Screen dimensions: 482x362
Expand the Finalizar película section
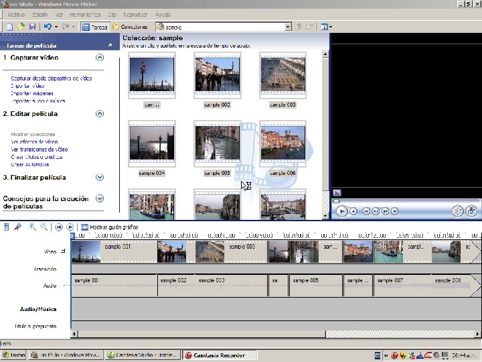click(x=100, y=178)
